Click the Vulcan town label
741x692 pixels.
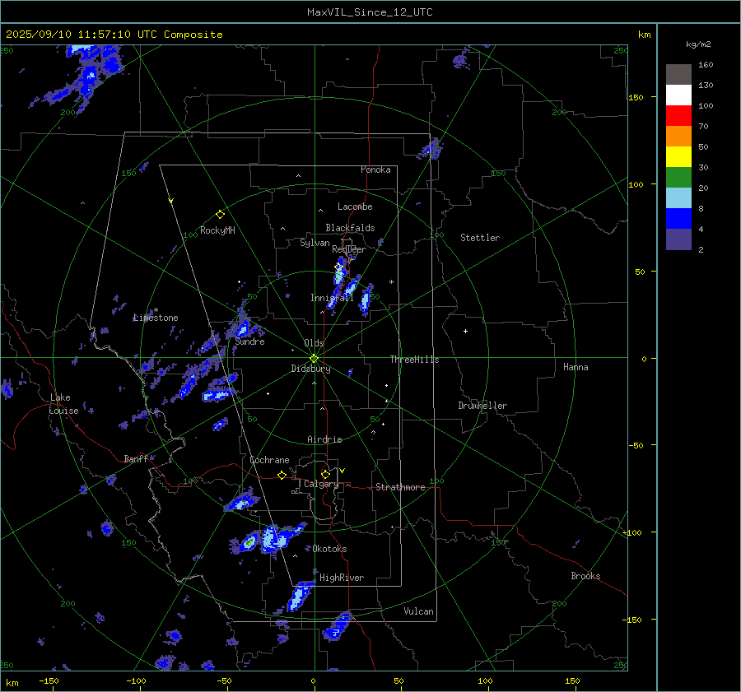tap(418, 611)
